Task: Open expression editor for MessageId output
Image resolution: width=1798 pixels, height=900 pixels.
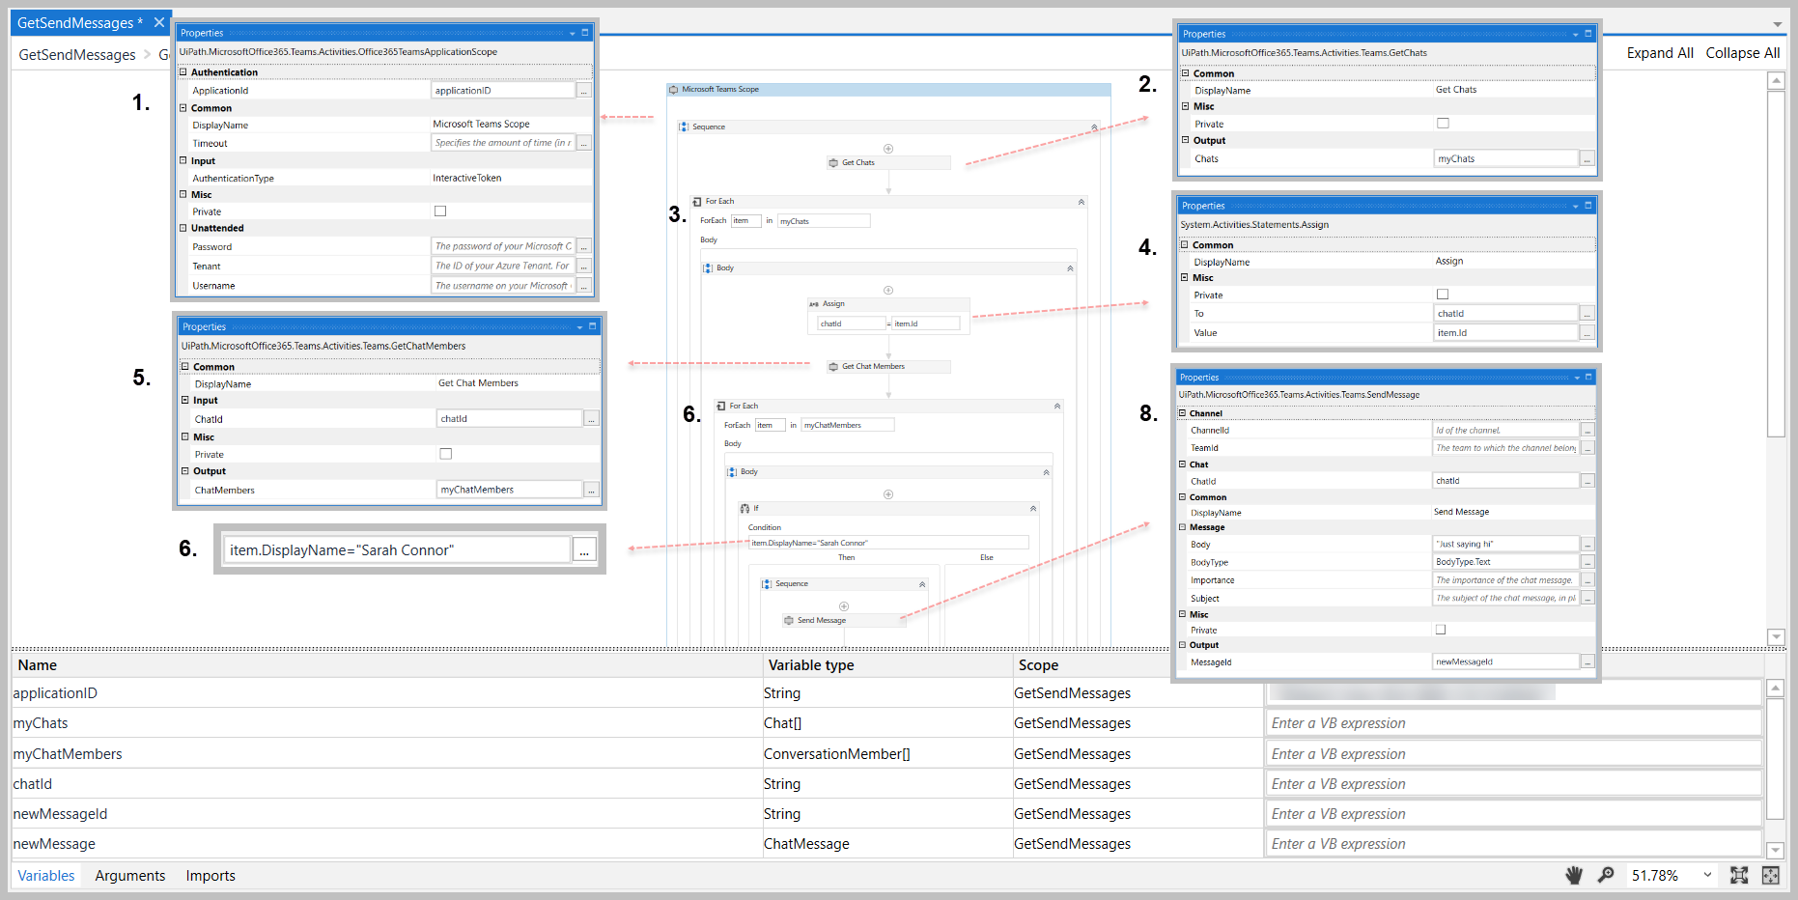Action: (x=1587, y=662)
